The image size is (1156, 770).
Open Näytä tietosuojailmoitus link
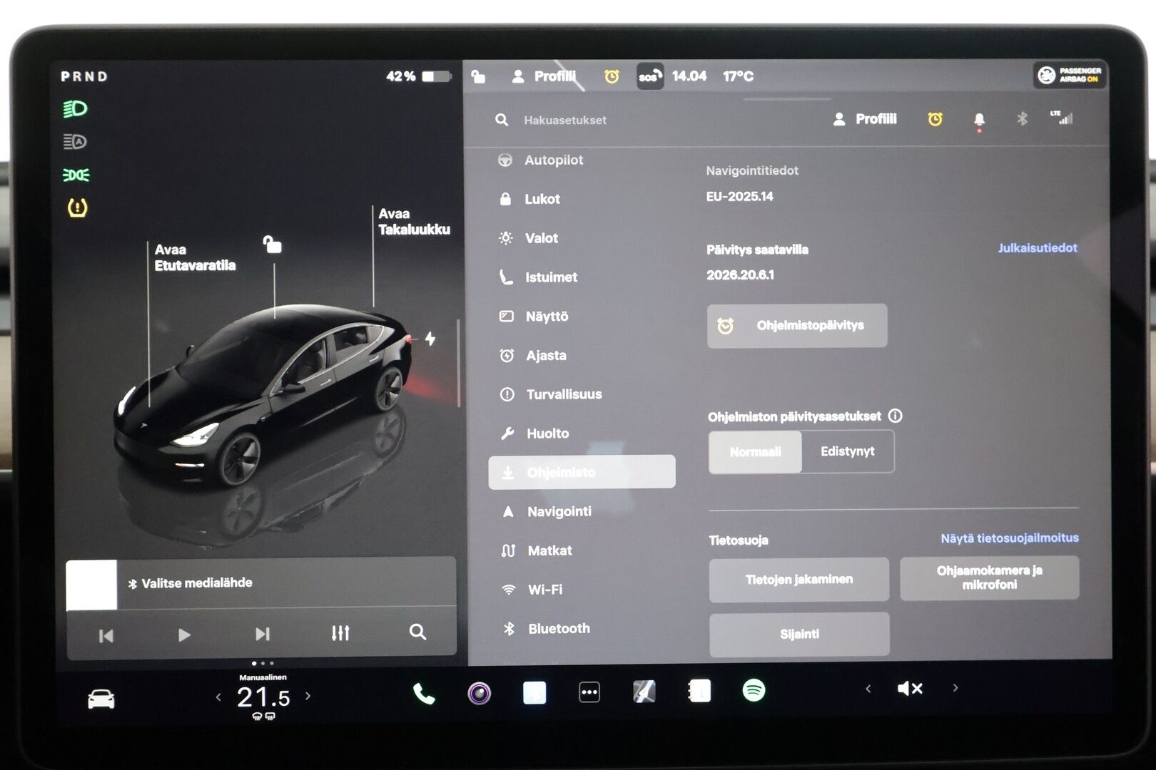(1009, 538)
